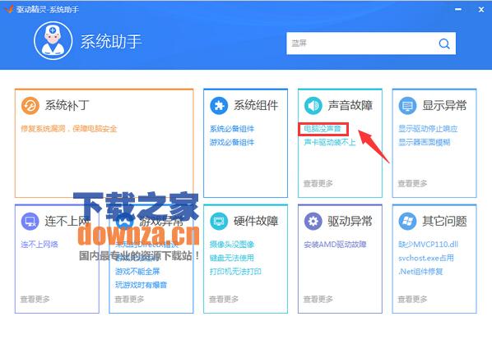
Task: Minimize the 系统助手 window
Action: (x=458, y=9)
